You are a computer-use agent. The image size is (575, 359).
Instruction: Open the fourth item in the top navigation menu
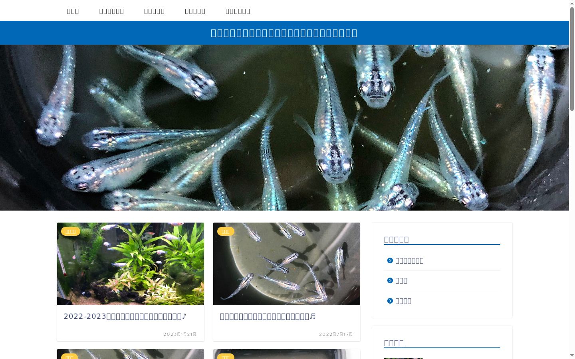pos(195,11)
